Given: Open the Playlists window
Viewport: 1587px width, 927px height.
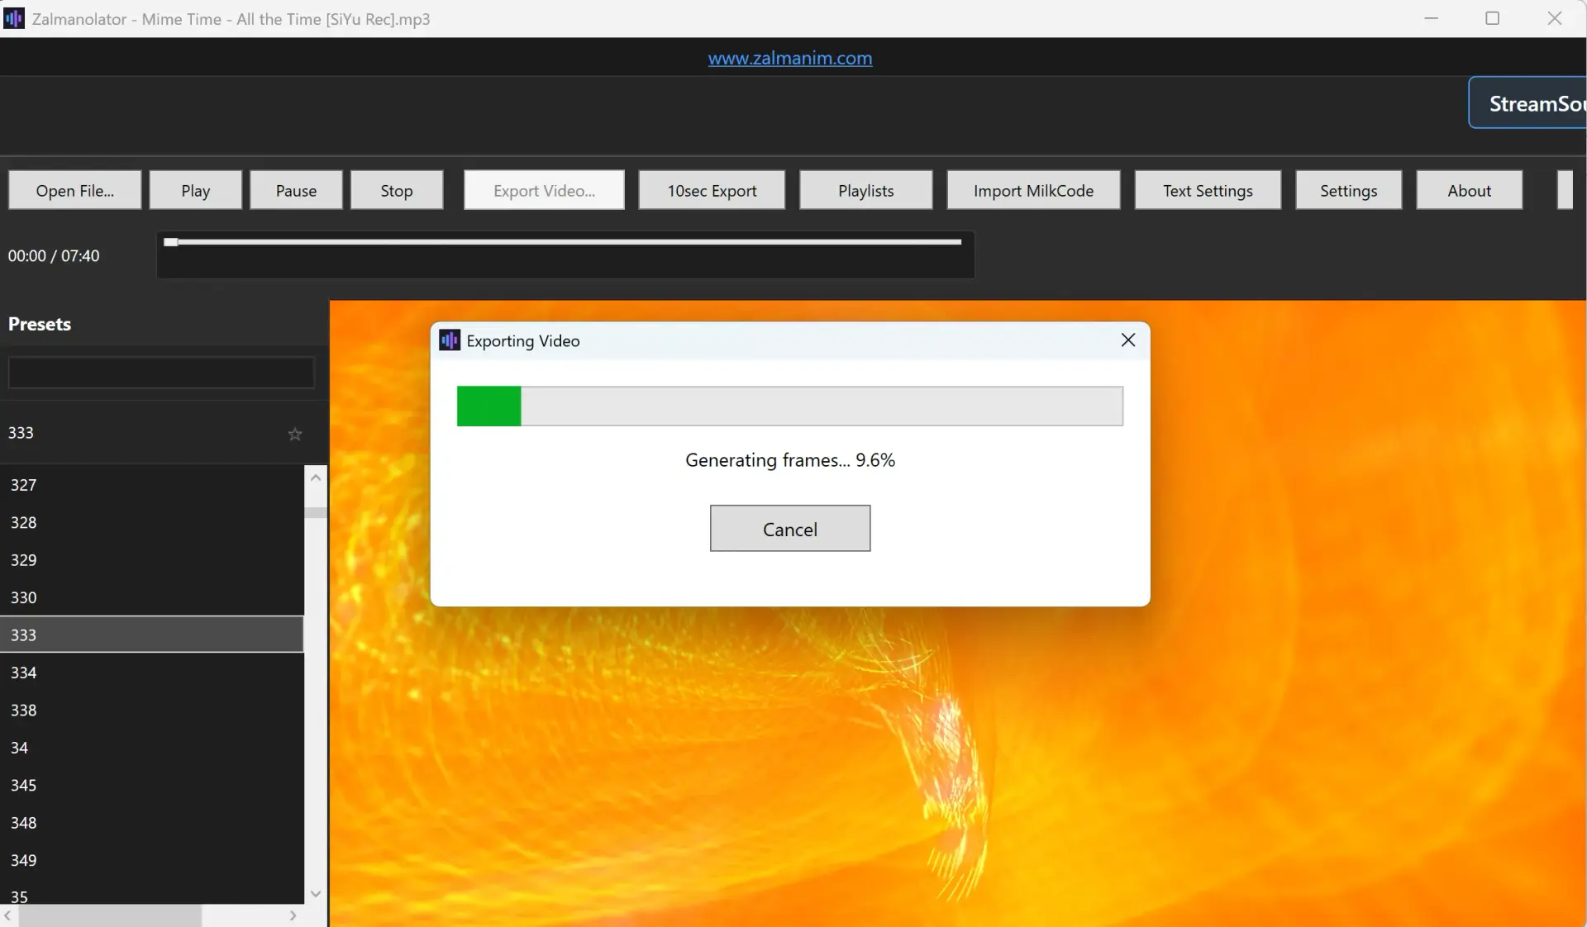Looking at the screenshot, I should tap(865, 190).
